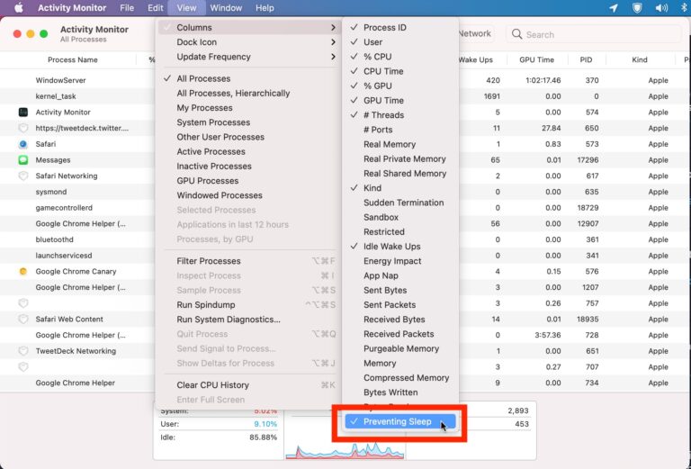Viewport: 691px width, 469px height.
Task: Click the Safari compass icon in list
Action: tap(23, 144)
